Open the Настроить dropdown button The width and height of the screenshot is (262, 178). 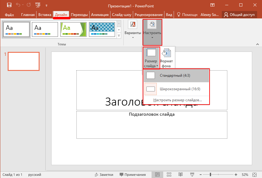click(152, 32)
